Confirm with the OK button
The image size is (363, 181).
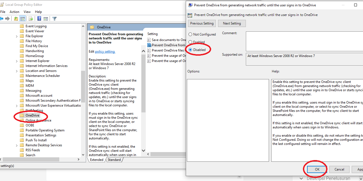[x=317, y=169]
